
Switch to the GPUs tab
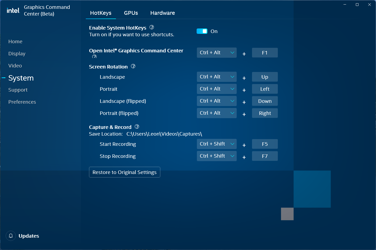point(131,13)
